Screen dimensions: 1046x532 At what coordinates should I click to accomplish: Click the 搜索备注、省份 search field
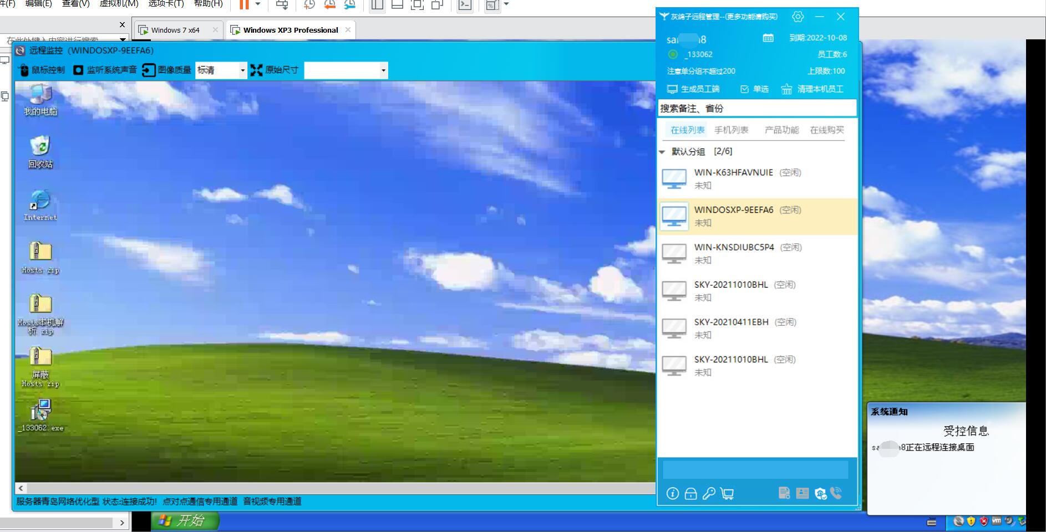(x=756, y=109)
